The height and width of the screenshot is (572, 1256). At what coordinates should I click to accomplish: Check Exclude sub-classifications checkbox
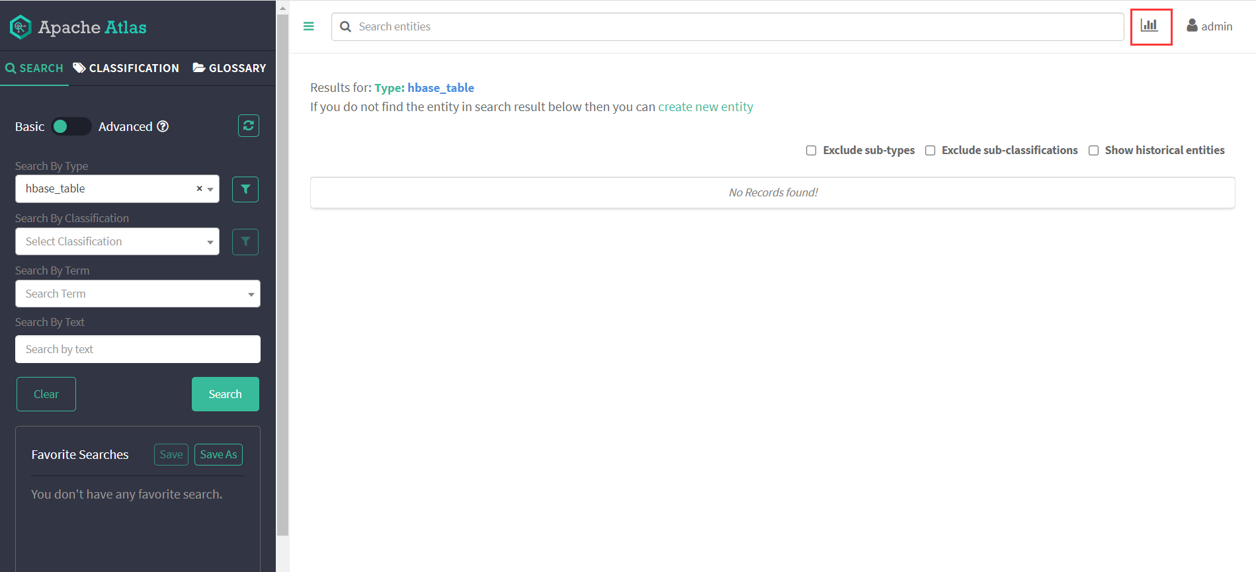pyautogui.click(x=930, y=150)
